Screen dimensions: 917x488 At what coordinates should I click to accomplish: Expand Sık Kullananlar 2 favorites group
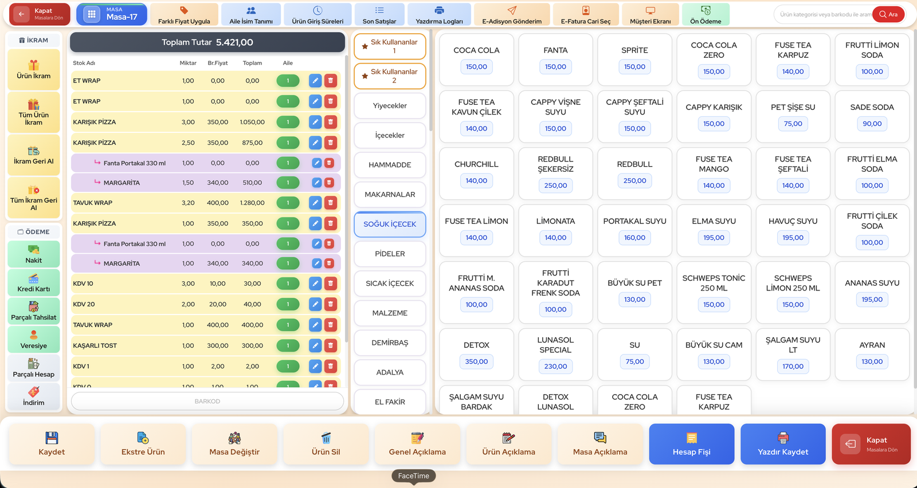(390, 76)
